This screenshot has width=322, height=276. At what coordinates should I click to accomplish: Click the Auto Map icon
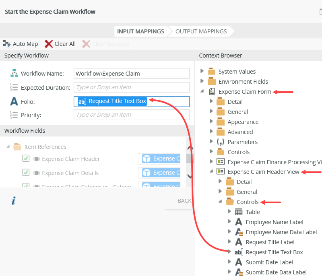[x=6, y=43]
